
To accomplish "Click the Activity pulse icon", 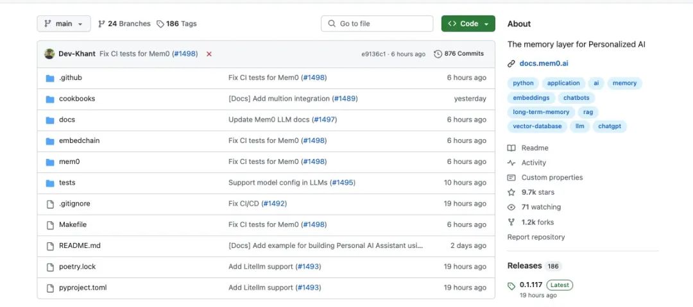I will coord(511,163).
